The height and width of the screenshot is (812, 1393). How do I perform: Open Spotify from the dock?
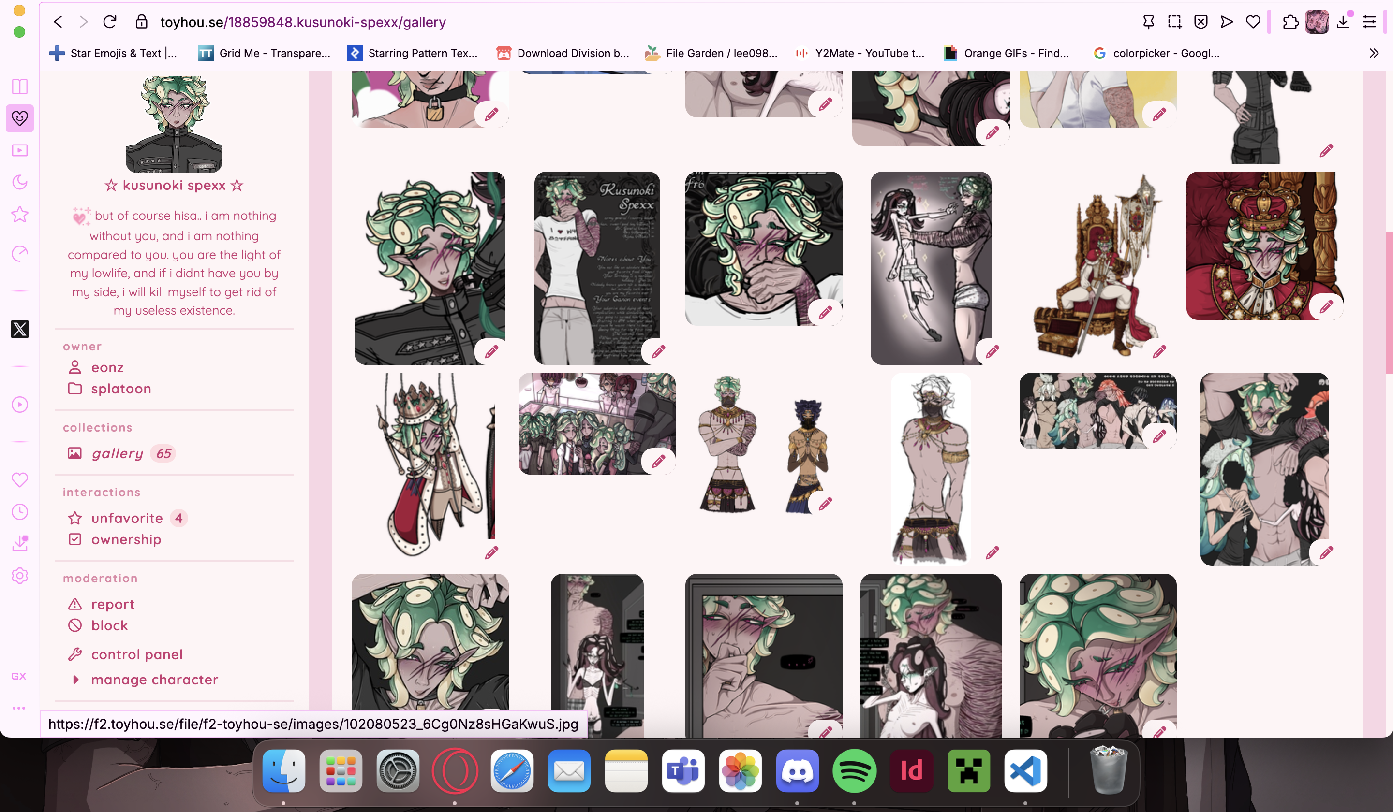tap(854, 771)
